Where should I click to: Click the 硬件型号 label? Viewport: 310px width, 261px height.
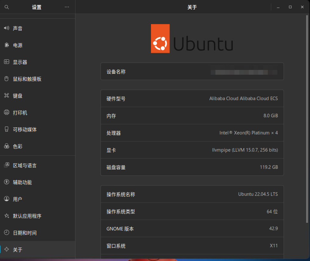coord(116,99)
